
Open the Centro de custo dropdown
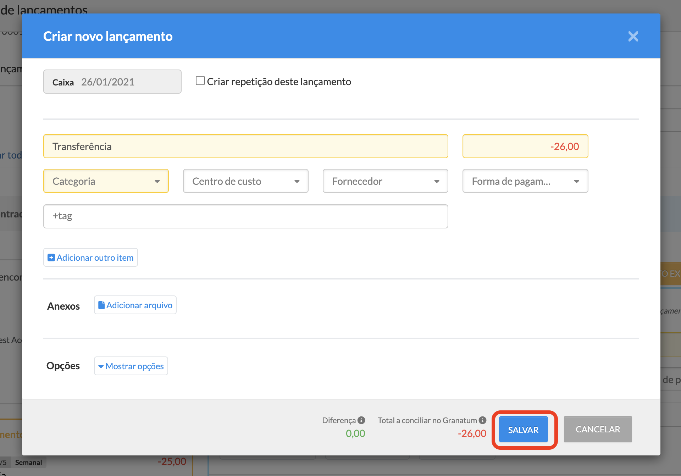point(245,181)
